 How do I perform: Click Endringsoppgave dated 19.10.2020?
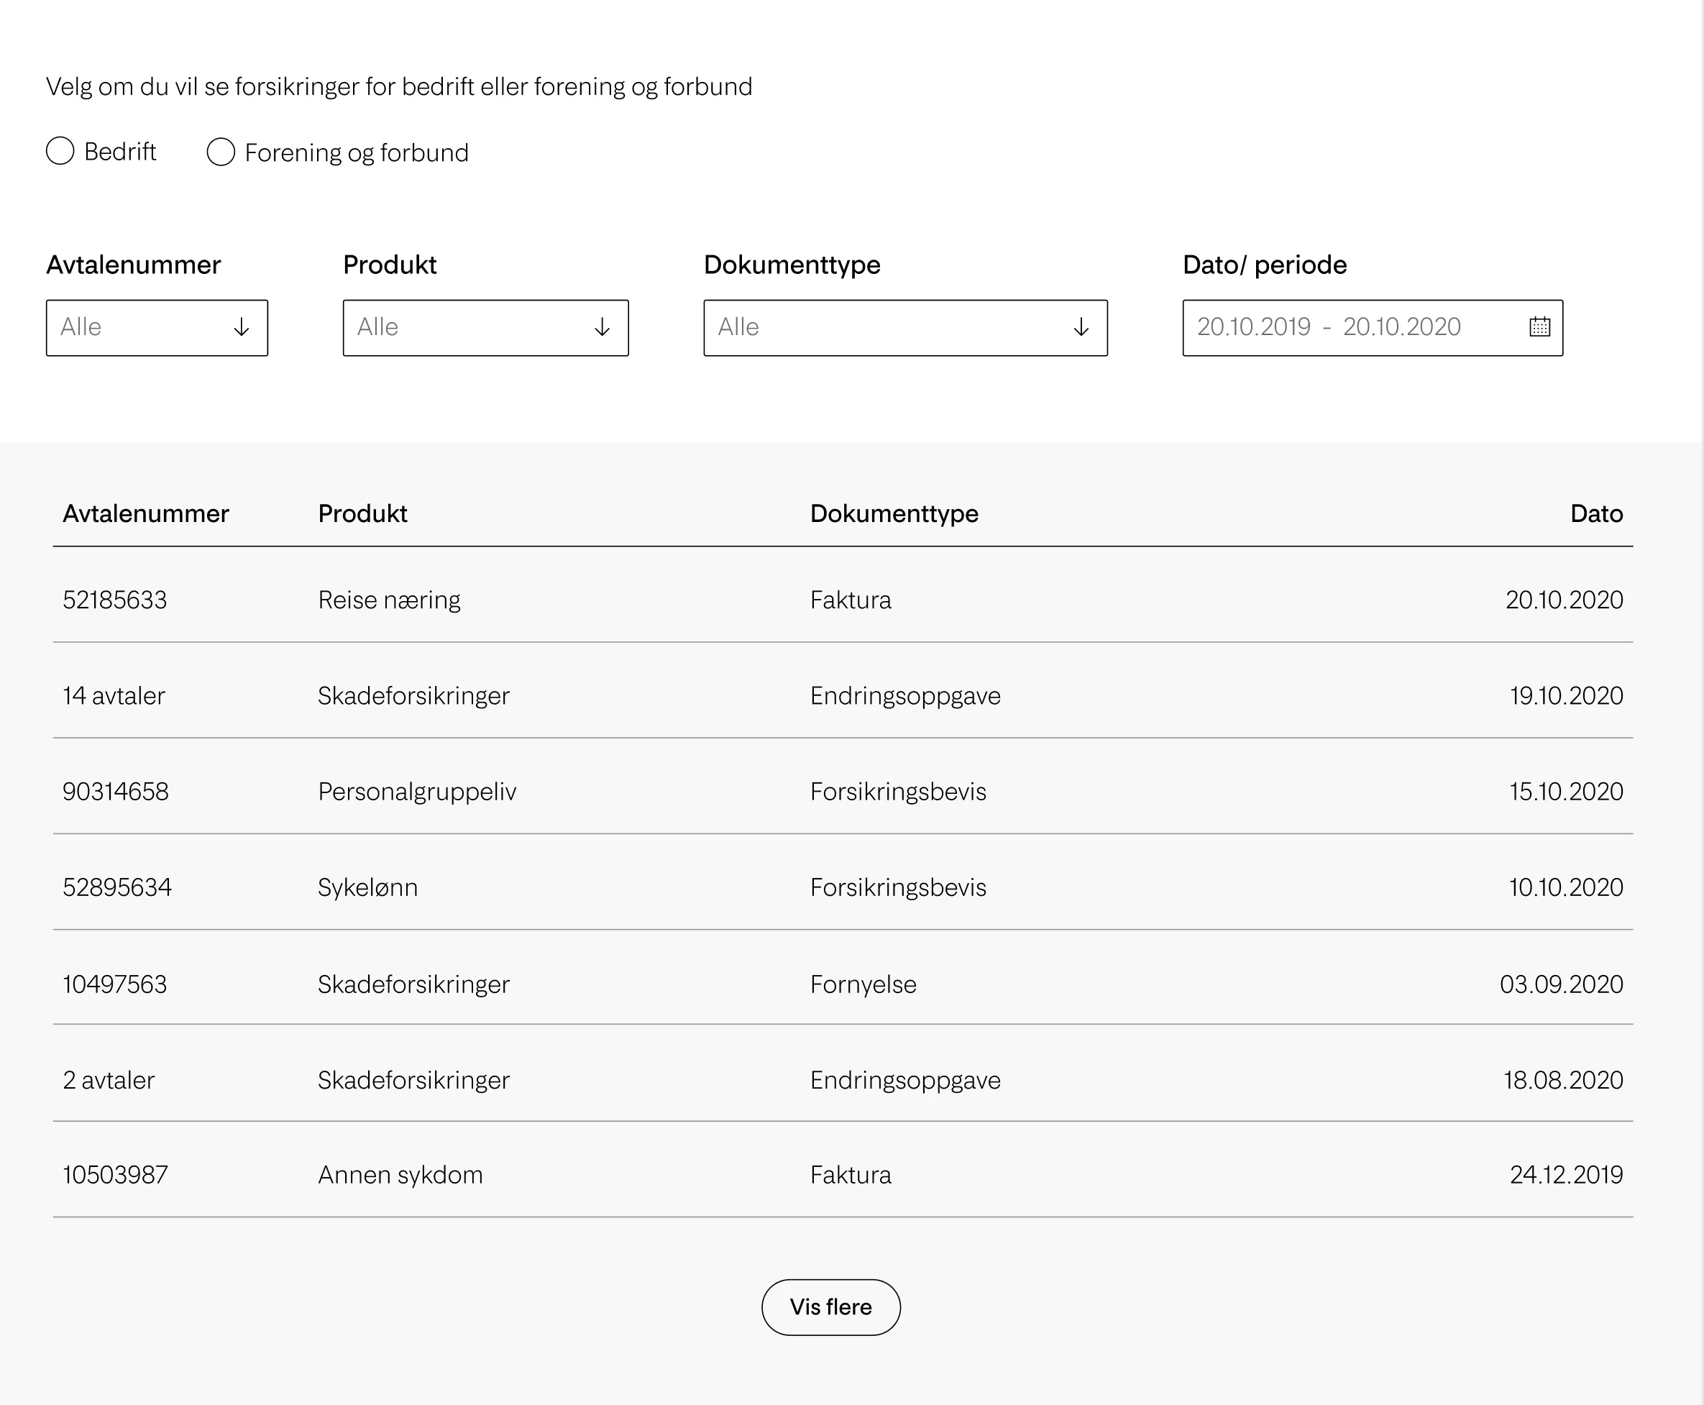[905, 696]
